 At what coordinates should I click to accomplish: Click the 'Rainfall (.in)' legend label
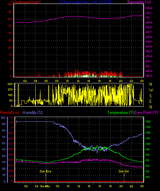(10, 113)
